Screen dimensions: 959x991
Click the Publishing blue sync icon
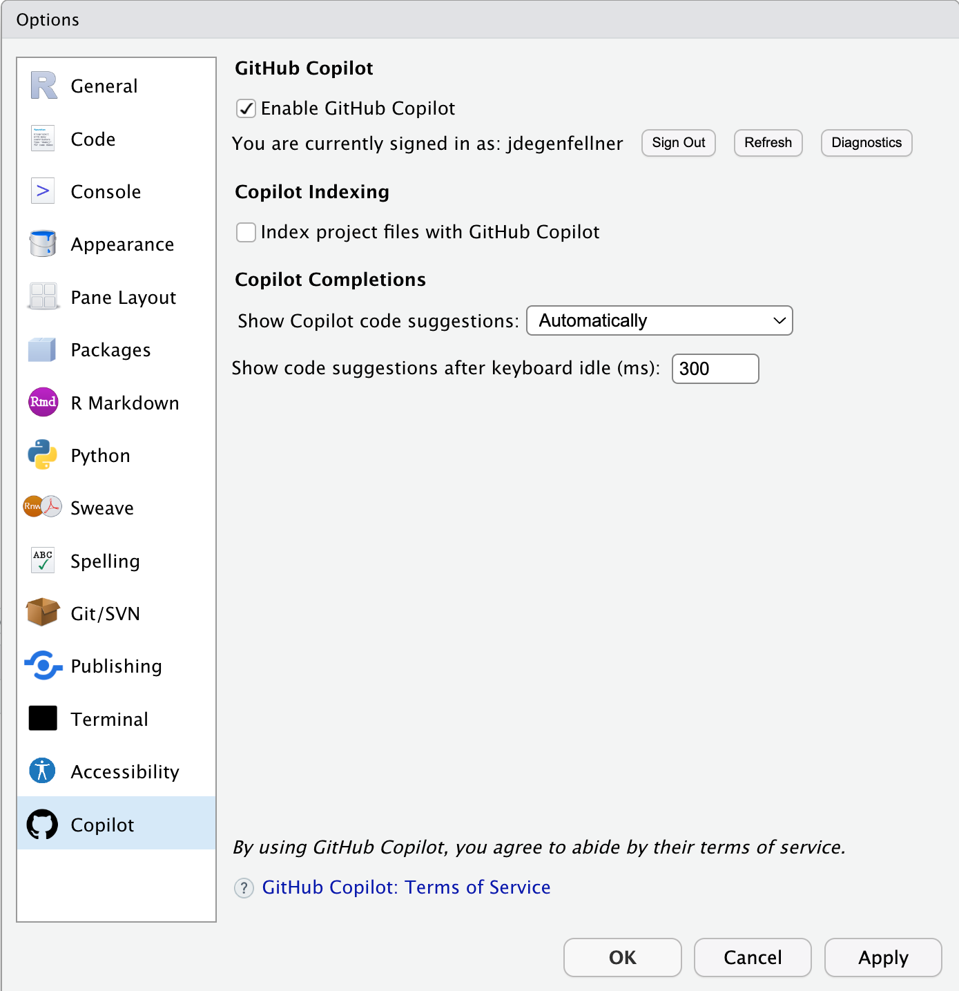point(43,666)
